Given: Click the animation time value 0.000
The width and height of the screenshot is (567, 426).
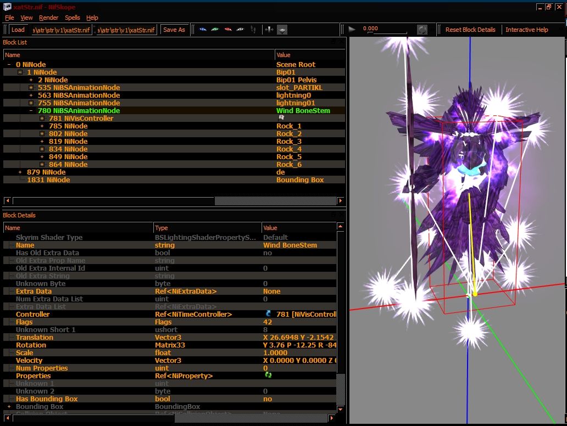Looking at the screenshot, I should pos(370,28).
